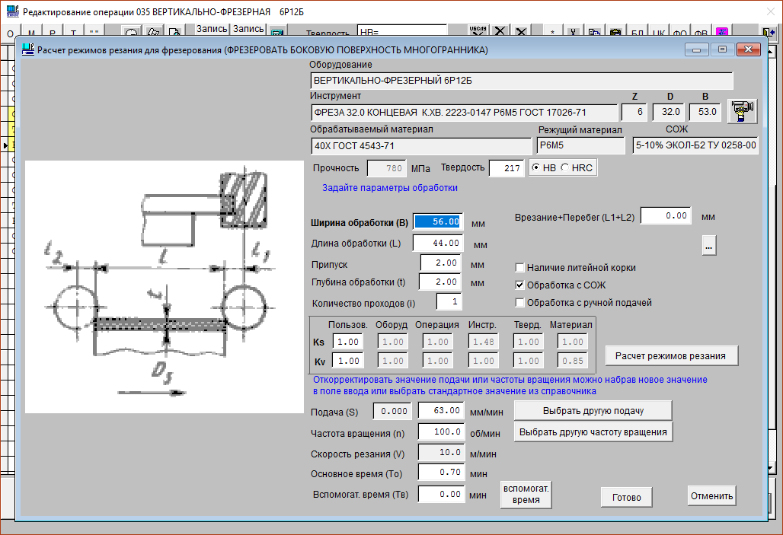Uncheck the Обработка с СОЖ checkbox
This screenshot has width=783, height=535.
(x=520, y=285)
